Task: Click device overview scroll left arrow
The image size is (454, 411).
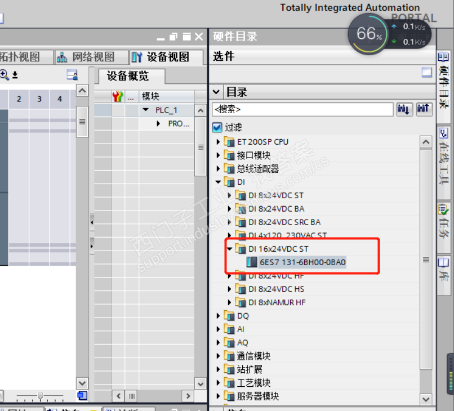Action: (118, 396)
